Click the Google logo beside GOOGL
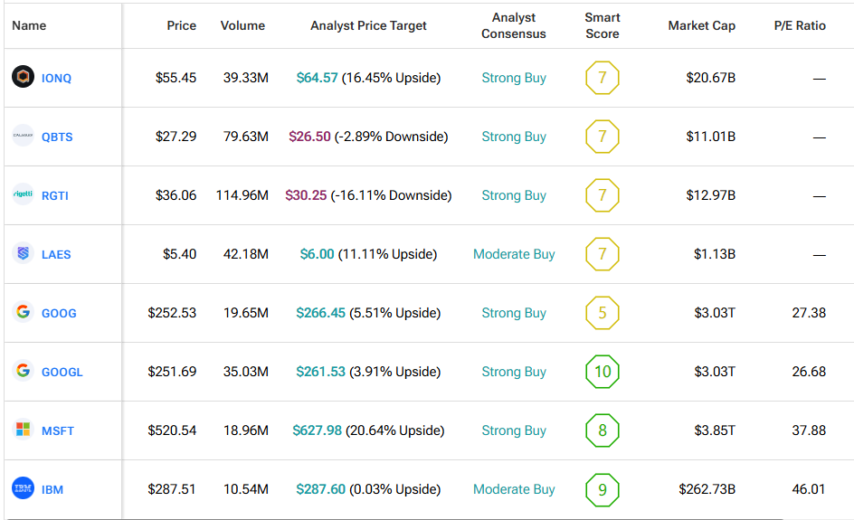Viewport: 854px width, 520px height. [x=23, y=372]
